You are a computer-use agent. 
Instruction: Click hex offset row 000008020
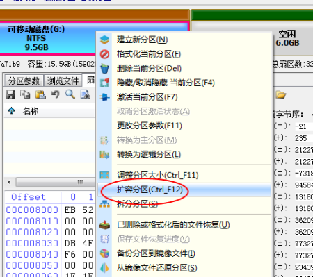pos(32,232)
